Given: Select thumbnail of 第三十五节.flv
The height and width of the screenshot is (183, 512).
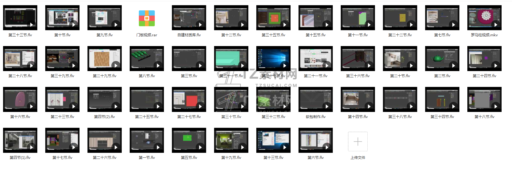Looking at the screenshot, I should (x=273, y=18).
